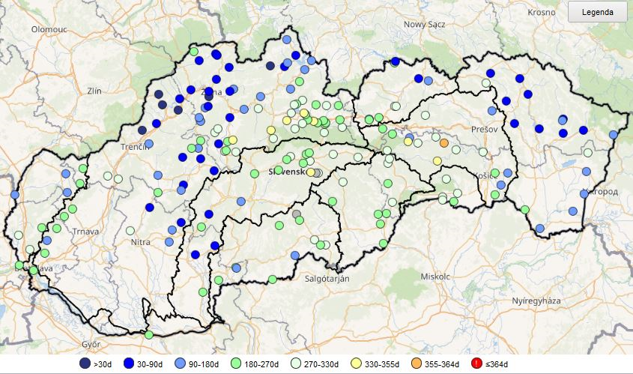The width and height of the screenshot is (633, 374).
Task: Select the dark blue marker below Nowy Sącz
Action: click(x=396, y=61)
